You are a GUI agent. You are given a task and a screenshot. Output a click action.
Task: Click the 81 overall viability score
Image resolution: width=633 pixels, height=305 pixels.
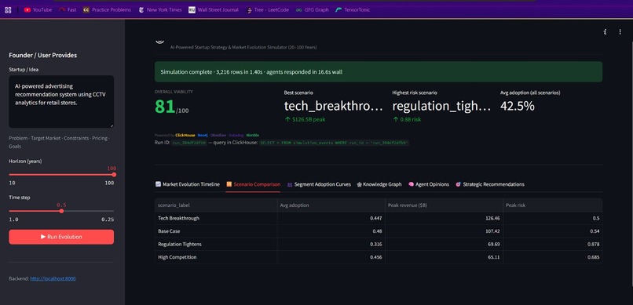point(165,107)
